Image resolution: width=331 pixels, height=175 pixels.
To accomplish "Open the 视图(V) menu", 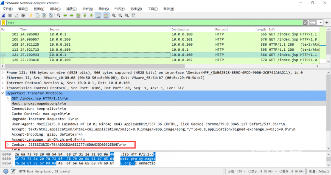I will point(39,9).
